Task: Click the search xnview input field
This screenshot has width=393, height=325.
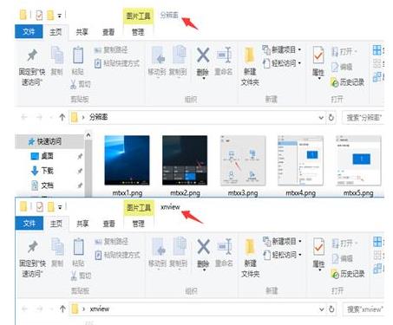Action: pyautogui.click(x=364, y=309)
